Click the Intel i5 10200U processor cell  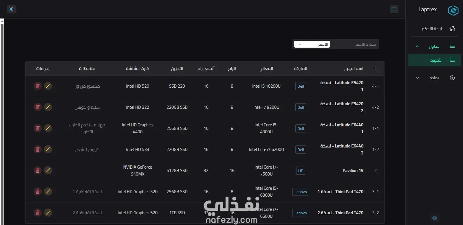(266, 86)
